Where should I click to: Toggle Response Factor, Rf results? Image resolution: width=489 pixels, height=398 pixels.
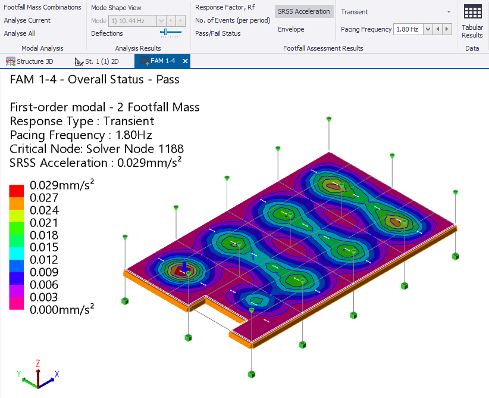223,8
